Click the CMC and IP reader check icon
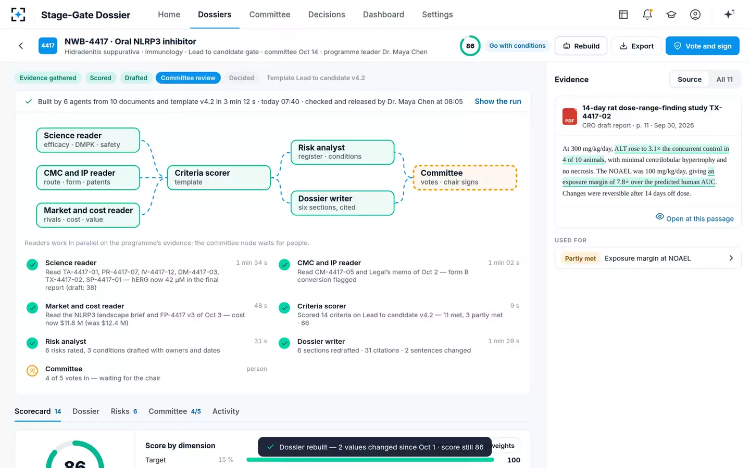The width and height of the screenshot is (750, 468). click(x=284, y=265)
